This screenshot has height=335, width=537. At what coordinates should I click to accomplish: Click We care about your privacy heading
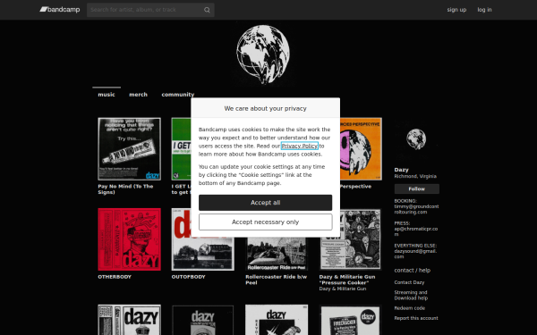(266, 108)
